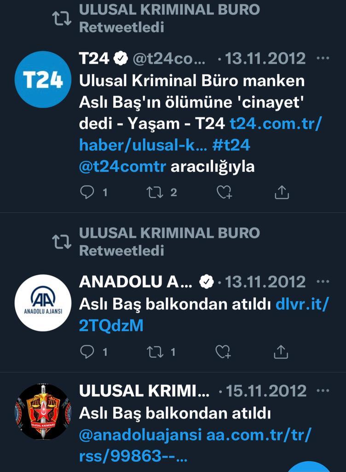Open the @anadoluajansi mention
Screen dimensions: 346x472
point(140,435)
